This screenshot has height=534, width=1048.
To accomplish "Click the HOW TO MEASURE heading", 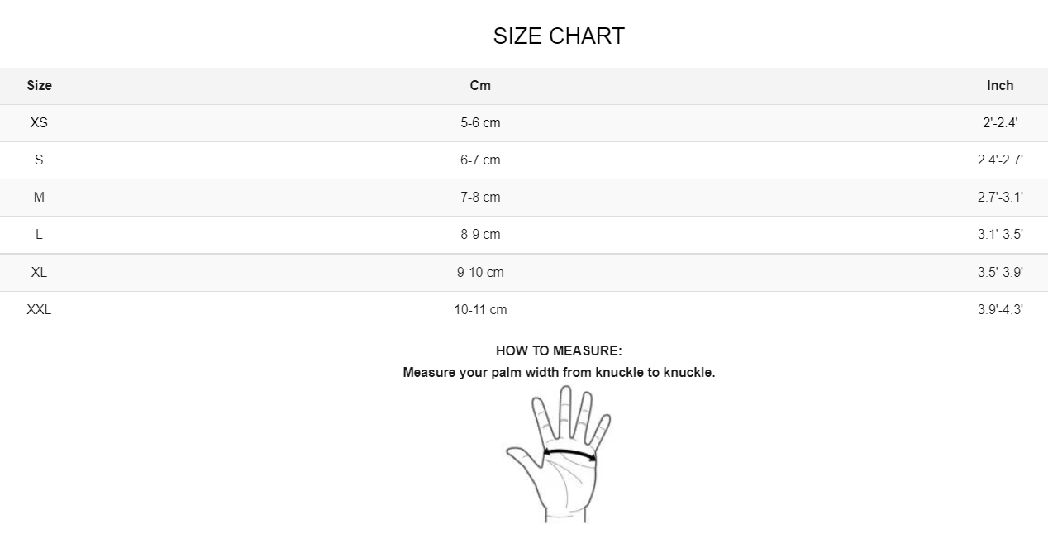I will 559,350.
